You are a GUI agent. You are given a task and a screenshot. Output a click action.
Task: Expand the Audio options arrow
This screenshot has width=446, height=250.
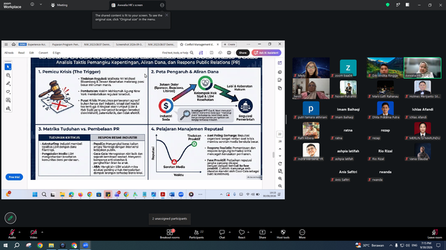coord(20,232)
